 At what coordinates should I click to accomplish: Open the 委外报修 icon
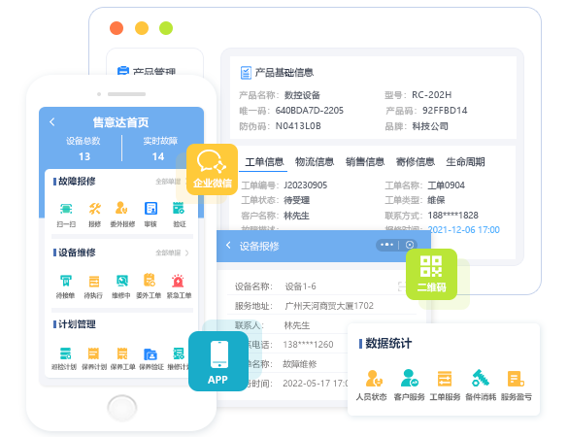pos(121,208)
